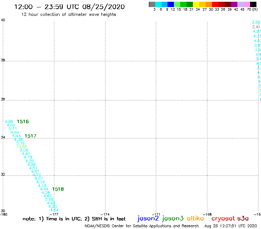This screenshot has width=261, height=229.
Task: Select the altika satellite label
Action: (195, 218)
